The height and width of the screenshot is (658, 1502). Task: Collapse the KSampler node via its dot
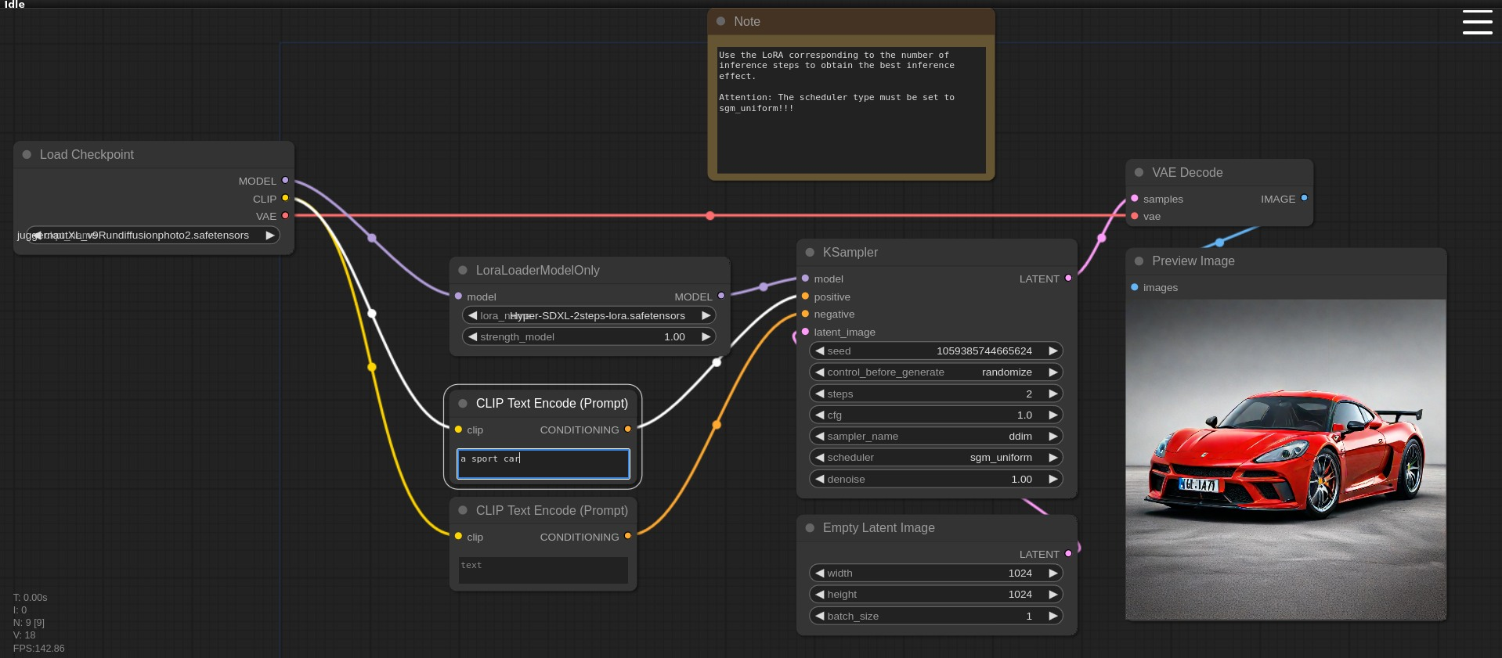[810, 253]
